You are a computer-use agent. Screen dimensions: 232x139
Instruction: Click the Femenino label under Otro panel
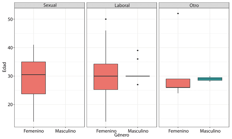tap(178, 131)
